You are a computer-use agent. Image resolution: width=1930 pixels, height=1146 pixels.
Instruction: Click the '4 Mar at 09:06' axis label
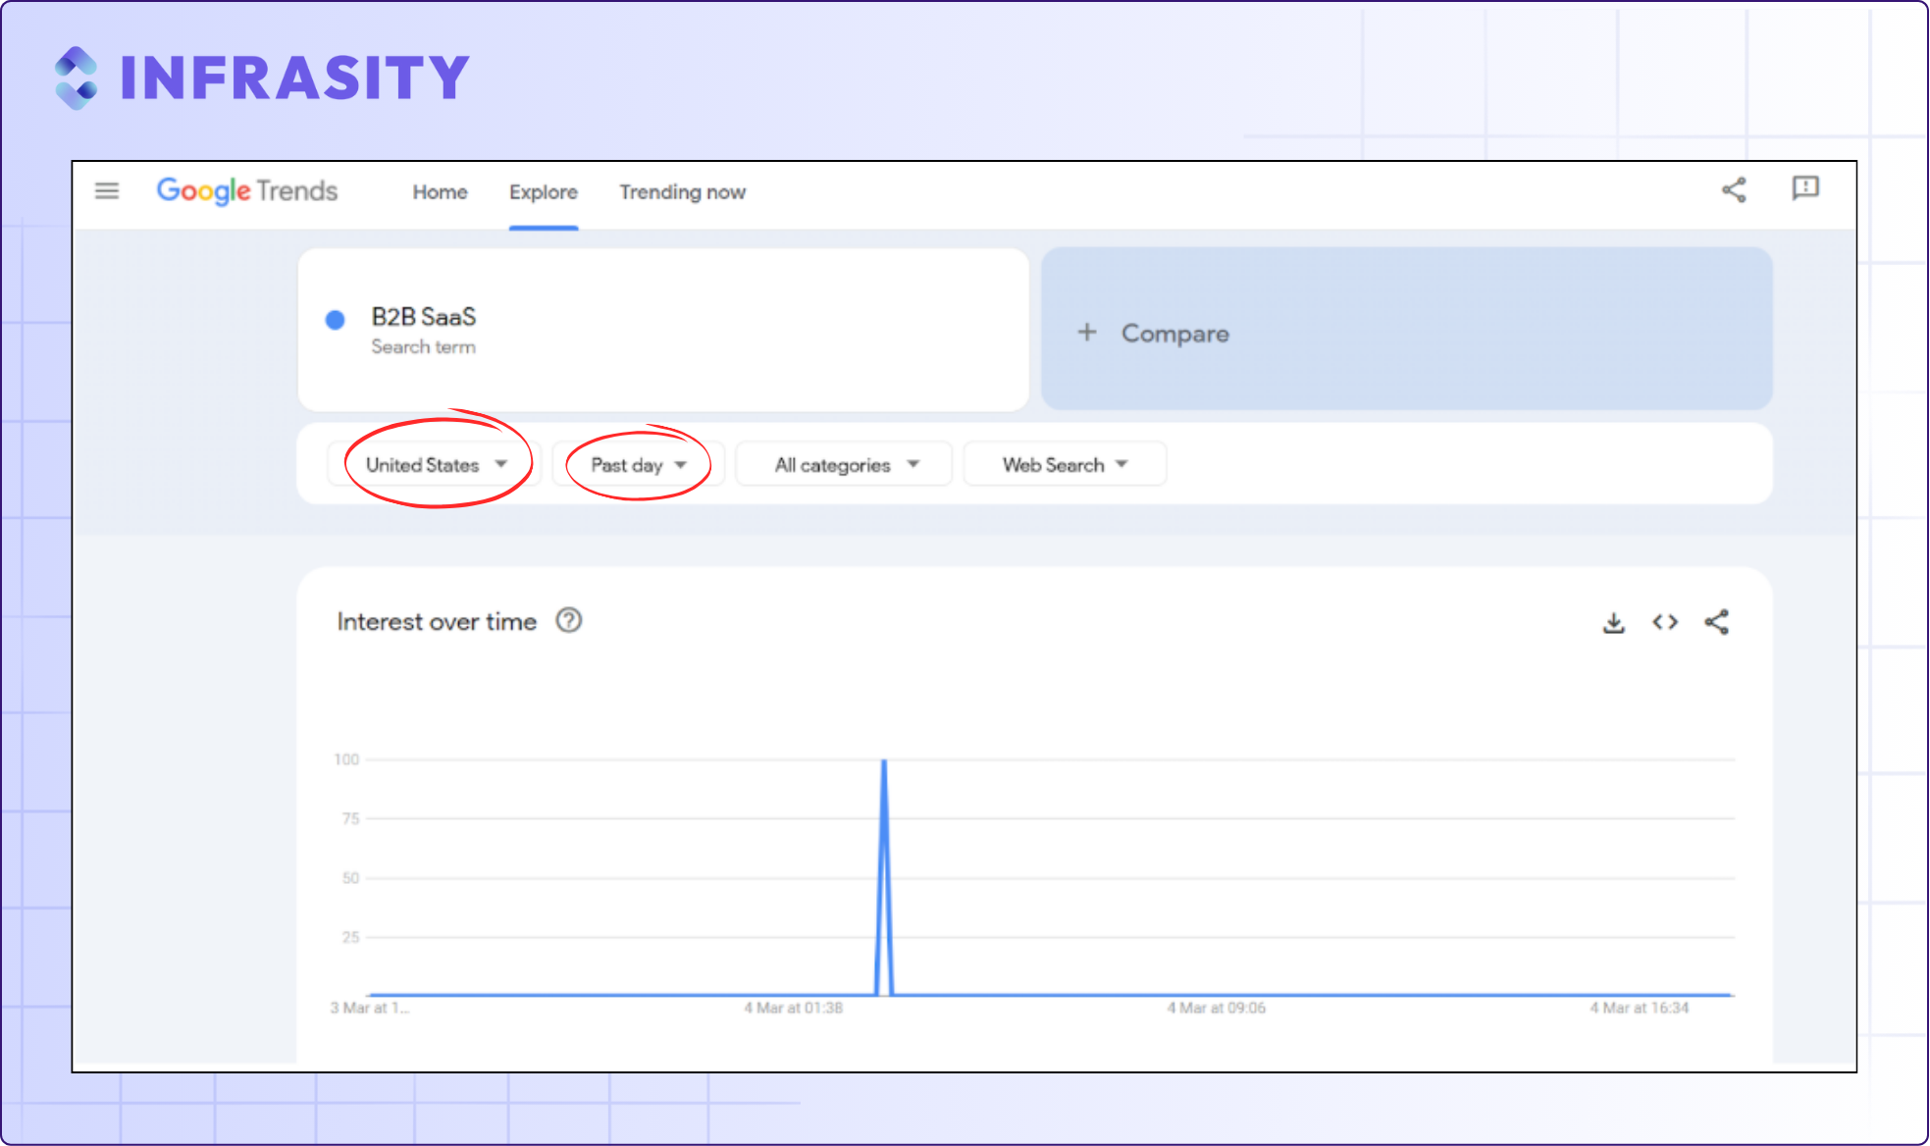pos(1217,1008)
